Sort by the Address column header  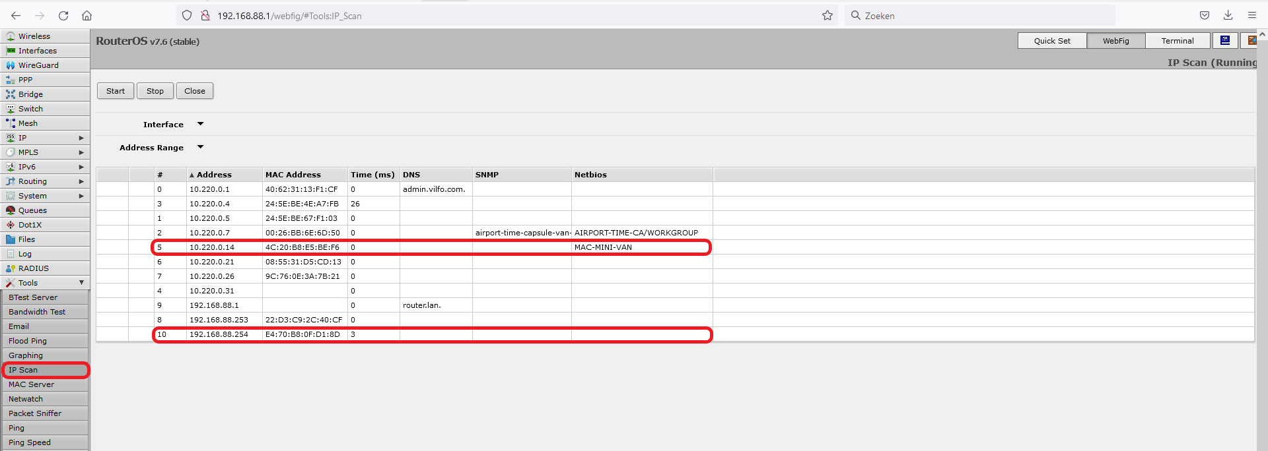coord(225,175)
